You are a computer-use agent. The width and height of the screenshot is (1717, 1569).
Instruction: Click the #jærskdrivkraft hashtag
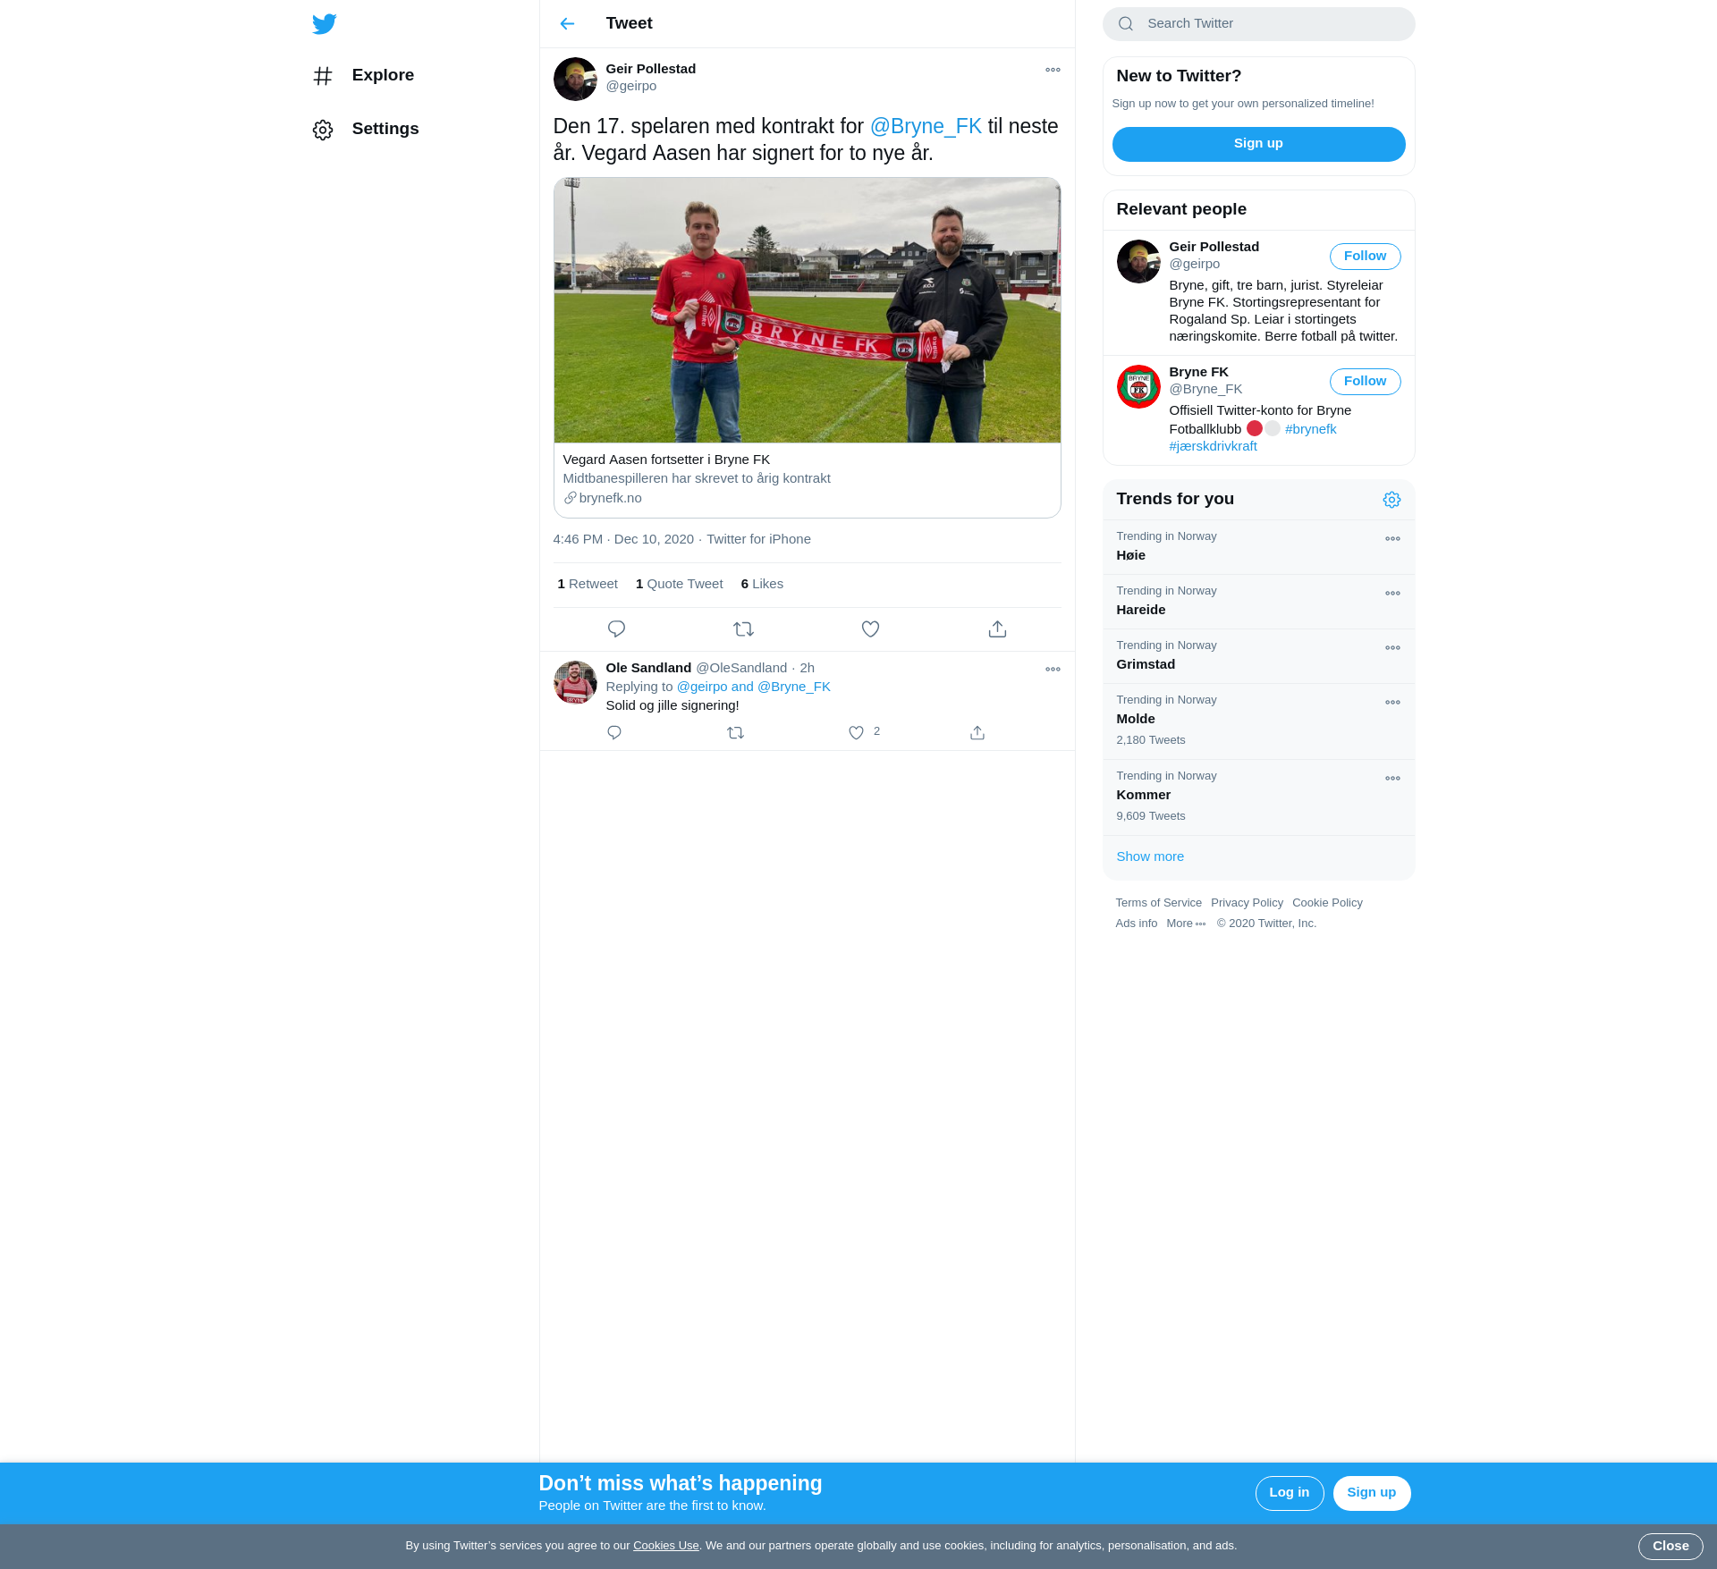pyautogui.click(x=1213, y=446)
